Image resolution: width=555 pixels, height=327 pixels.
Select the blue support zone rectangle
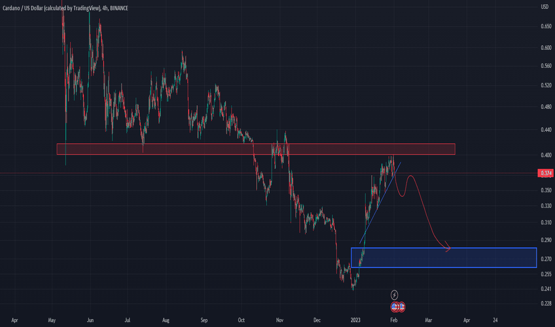tap(444, 257)
